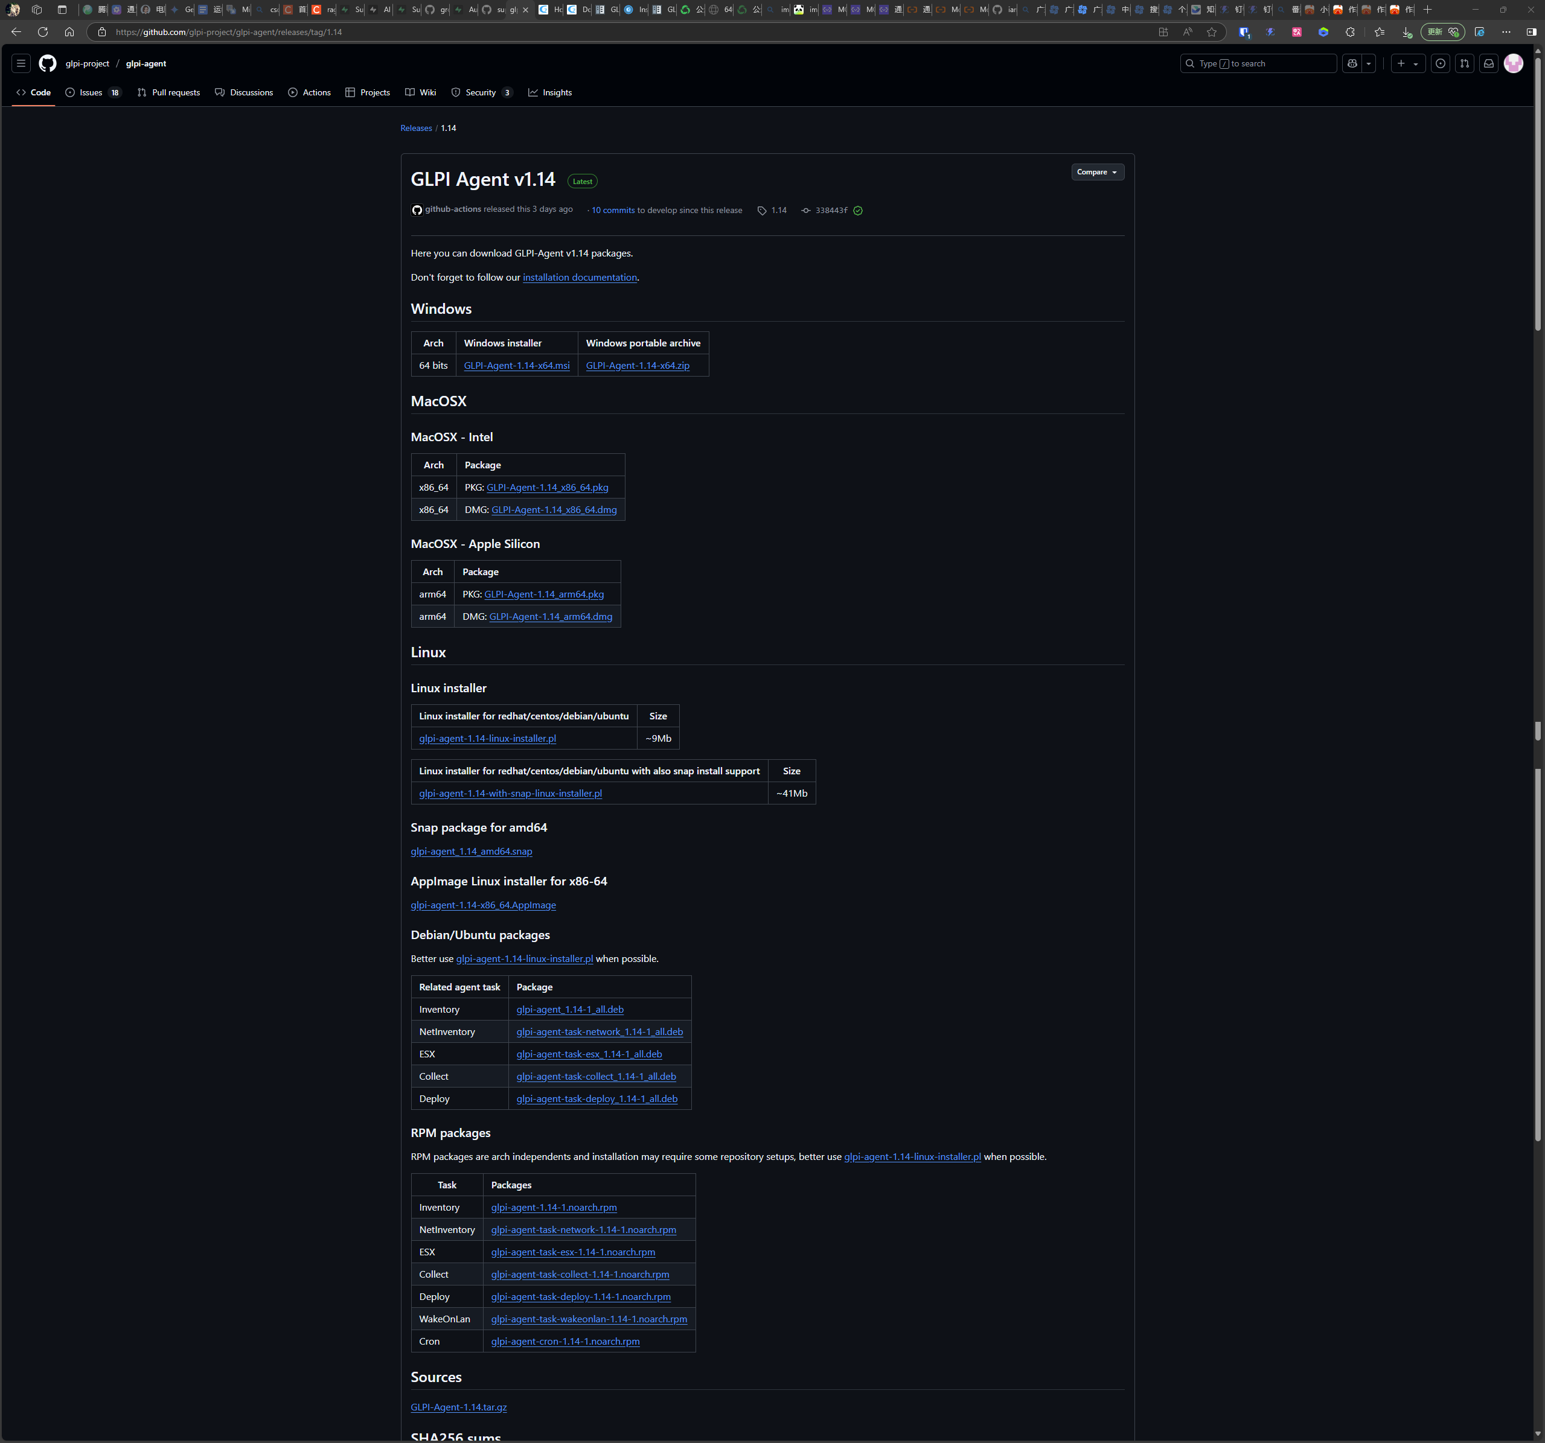Download glpi-agent-task-wakeonlan-1.14-1.noarch.rpm

click(588, 1319)
